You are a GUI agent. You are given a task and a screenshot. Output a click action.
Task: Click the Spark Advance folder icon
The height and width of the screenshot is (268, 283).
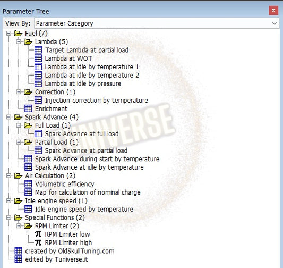click(18, 117)
